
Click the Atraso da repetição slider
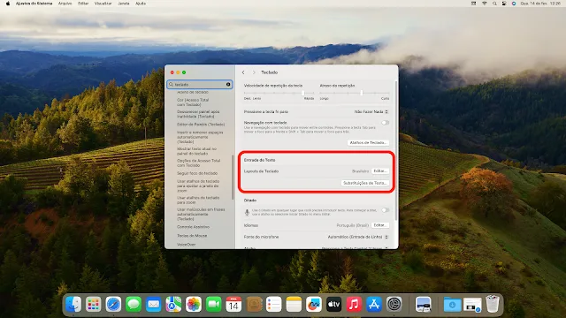pos(355,93)
